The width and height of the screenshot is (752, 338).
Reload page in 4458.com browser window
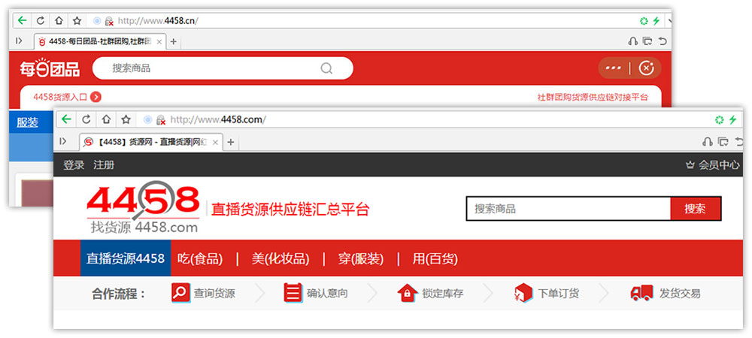pos(86,119)
